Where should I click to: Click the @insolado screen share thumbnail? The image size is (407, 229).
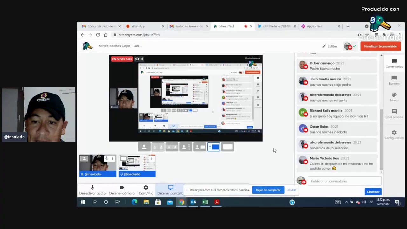pyautogui.click(x=137, y=166)
